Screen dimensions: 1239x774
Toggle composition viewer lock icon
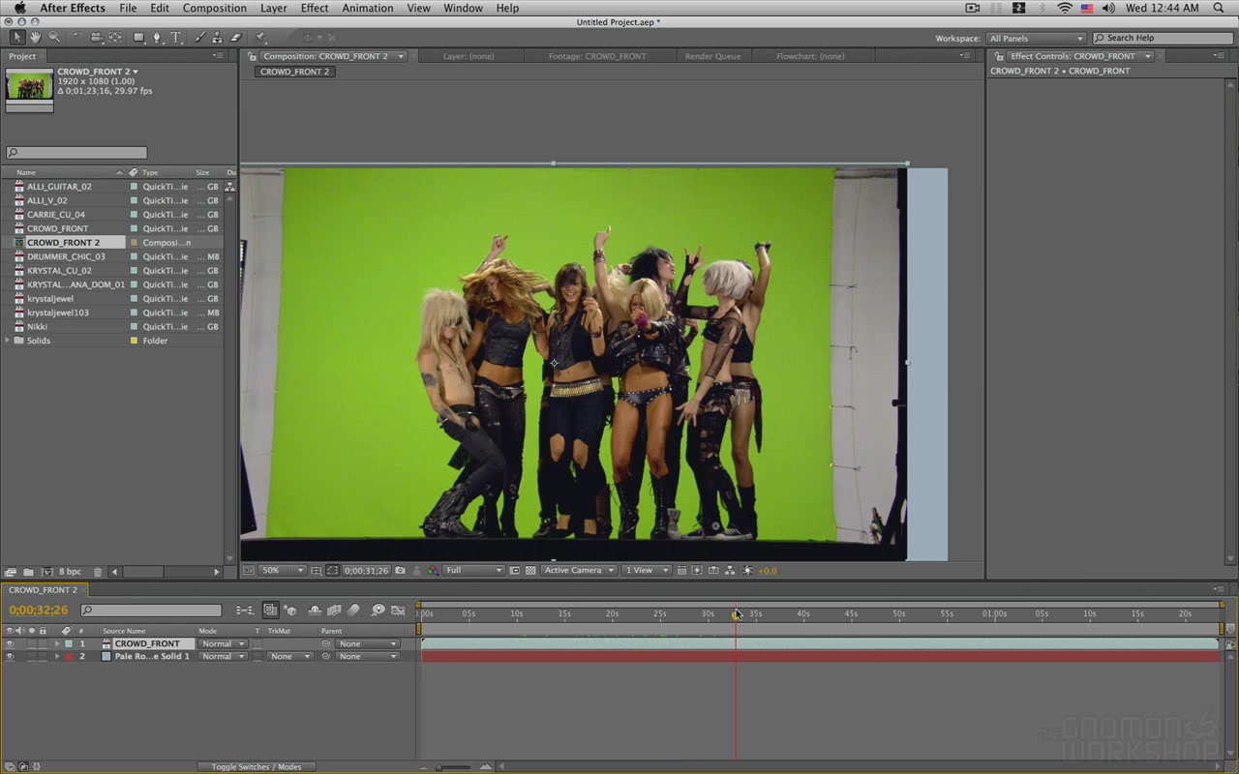[x=253, y=56]
